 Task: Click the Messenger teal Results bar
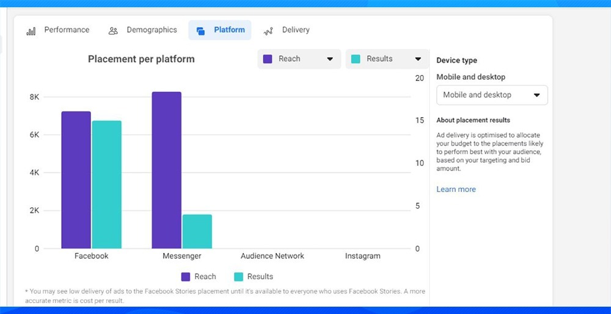197,232
